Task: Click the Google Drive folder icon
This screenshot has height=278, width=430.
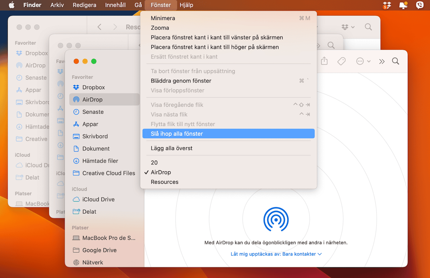Action: (76, 250)
